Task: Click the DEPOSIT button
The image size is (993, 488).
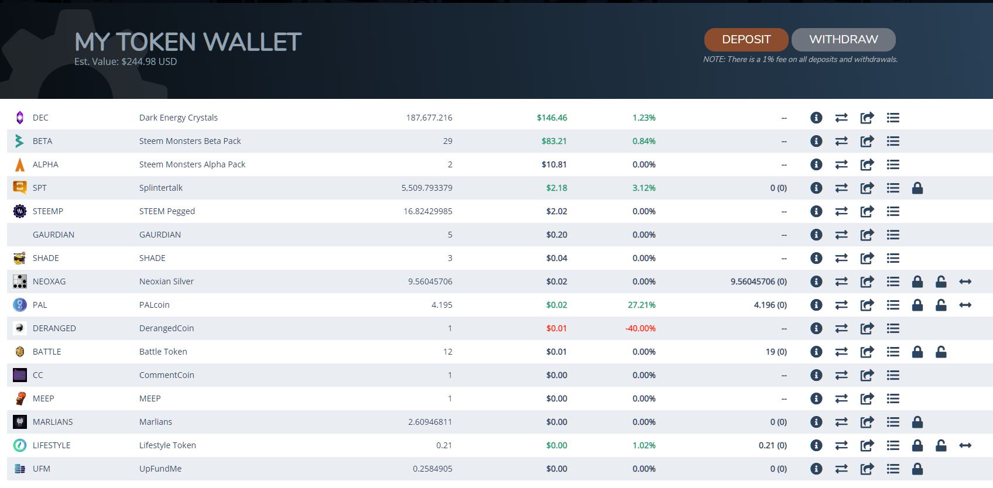Action: coord(746,40)
